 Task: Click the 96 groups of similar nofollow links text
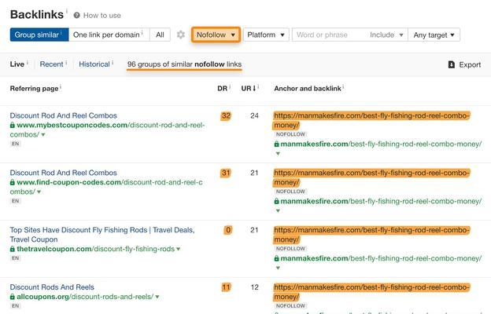click(184, 64)
